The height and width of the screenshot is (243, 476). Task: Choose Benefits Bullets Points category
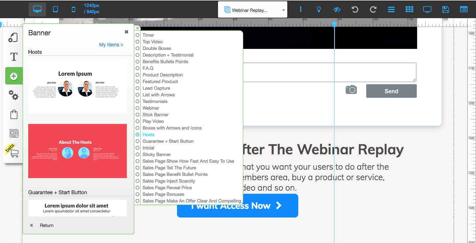point(165,61)
